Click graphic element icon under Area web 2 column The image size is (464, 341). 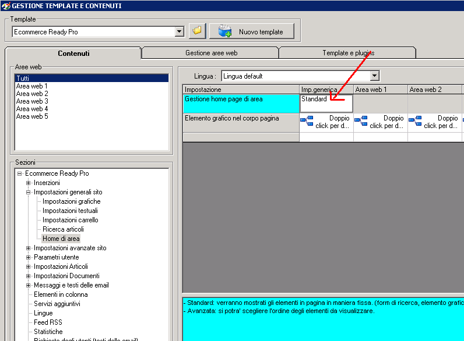click(415, 120)
